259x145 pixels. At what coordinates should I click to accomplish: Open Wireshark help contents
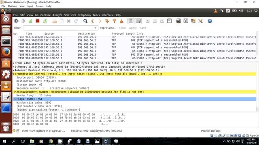210,21
